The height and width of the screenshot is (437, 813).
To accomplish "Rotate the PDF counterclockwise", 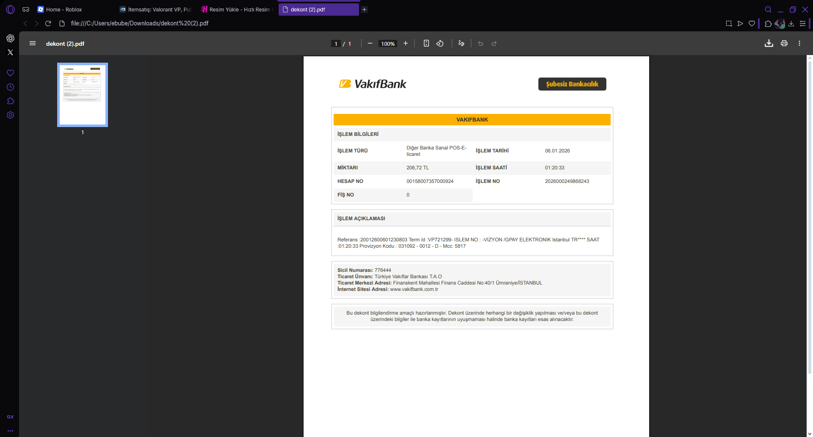I will pyautogui.click(x=440, y=43).
